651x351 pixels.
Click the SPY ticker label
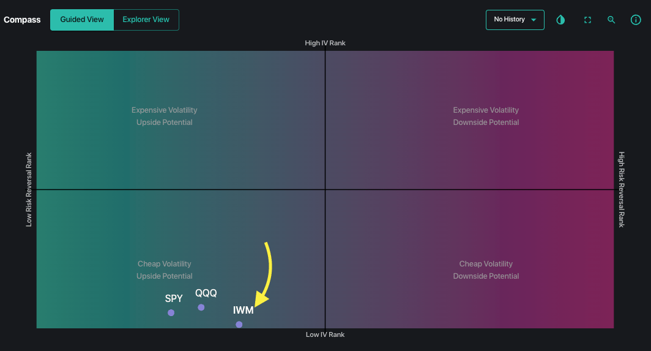174,299
